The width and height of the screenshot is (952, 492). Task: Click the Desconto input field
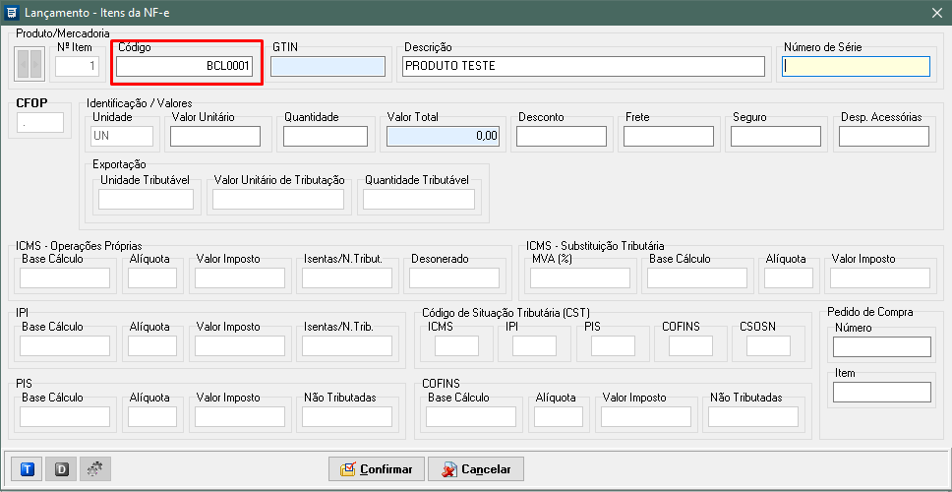coord(561,137)
